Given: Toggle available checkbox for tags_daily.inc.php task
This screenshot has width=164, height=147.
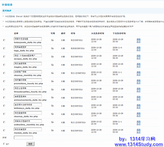Looking at the screenshot, I should click(52, 49).
